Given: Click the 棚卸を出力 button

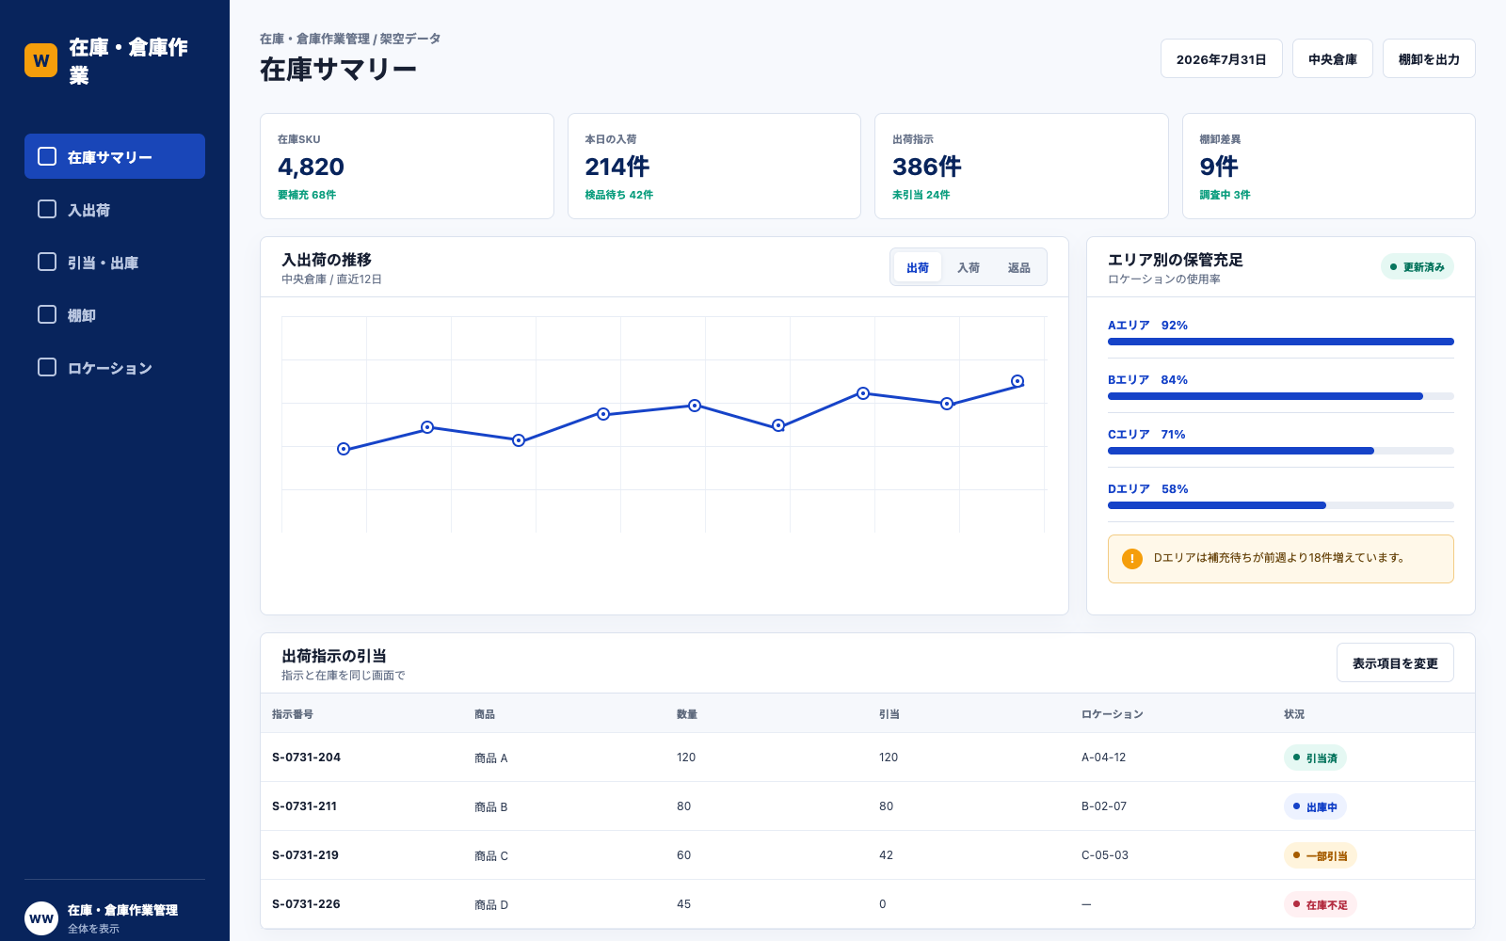Looking at the screenshot, I should 1429,58.
